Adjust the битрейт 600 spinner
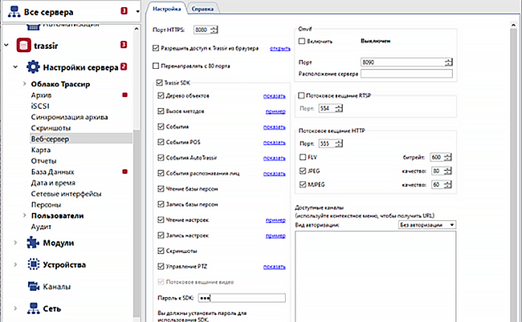The height and width of the screenshot is (322, 522). pos(448,157)
